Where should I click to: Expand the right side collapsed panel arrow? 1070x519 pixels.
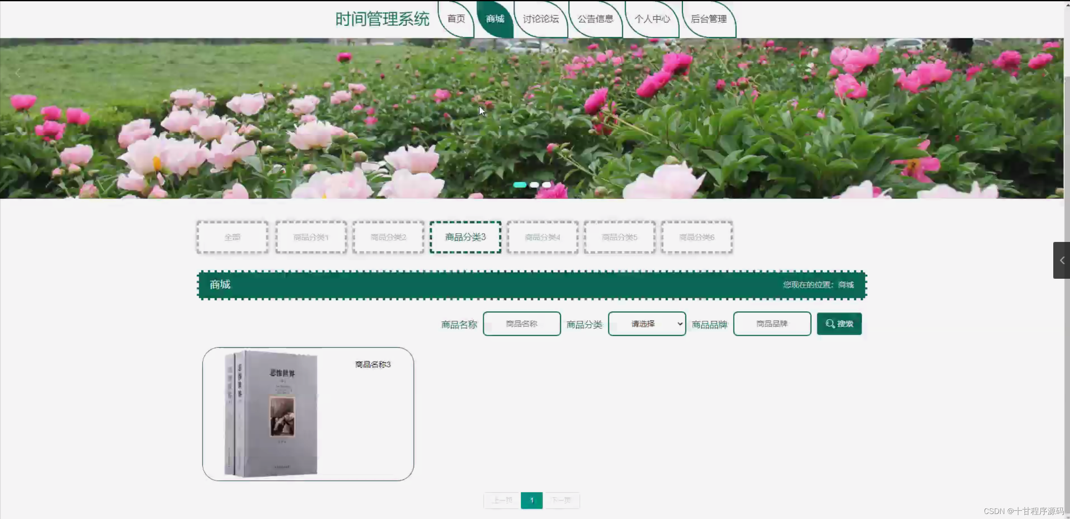tap(1062, 260)
